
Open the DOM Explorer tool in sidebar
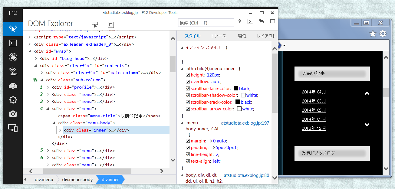pyautogui.click(x=13, y=29)
